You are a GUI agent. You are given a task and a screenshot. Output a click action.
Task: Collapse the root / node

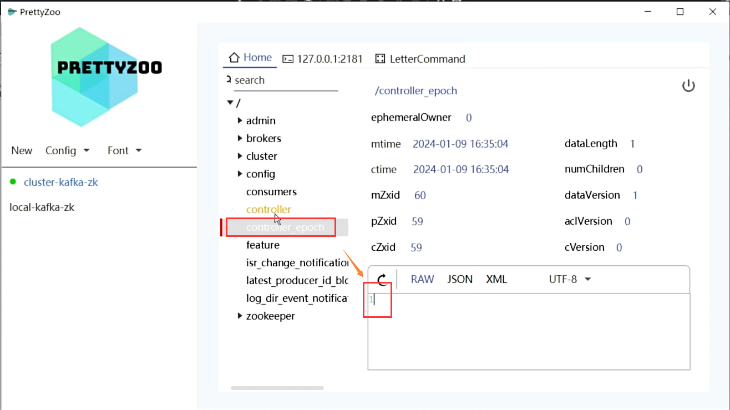[230, 103]
